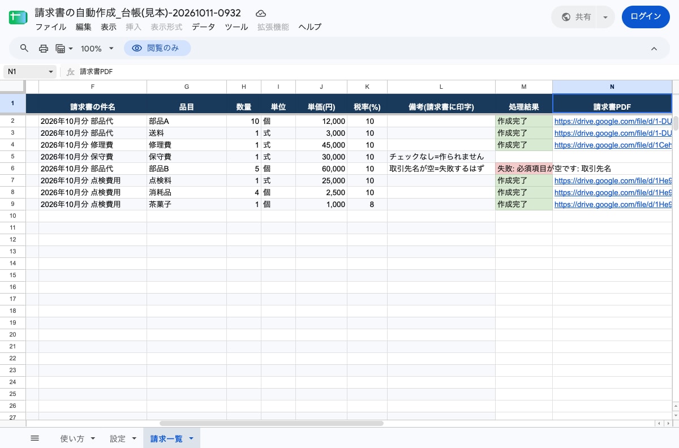Select the 請求一覧 sheet tab
Viewport: 679px width, 448px height.
tap(166, 438)
